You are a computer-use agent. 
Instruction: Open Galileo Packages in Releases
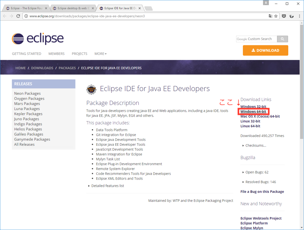[29, 134]
